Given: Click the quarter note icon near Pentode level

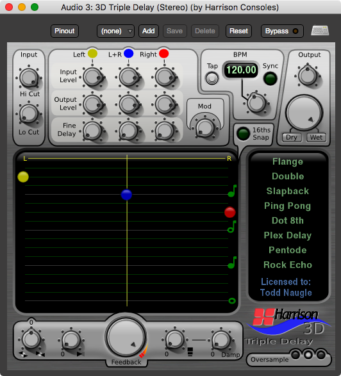Looking at the screenshot, I should 232,263.
